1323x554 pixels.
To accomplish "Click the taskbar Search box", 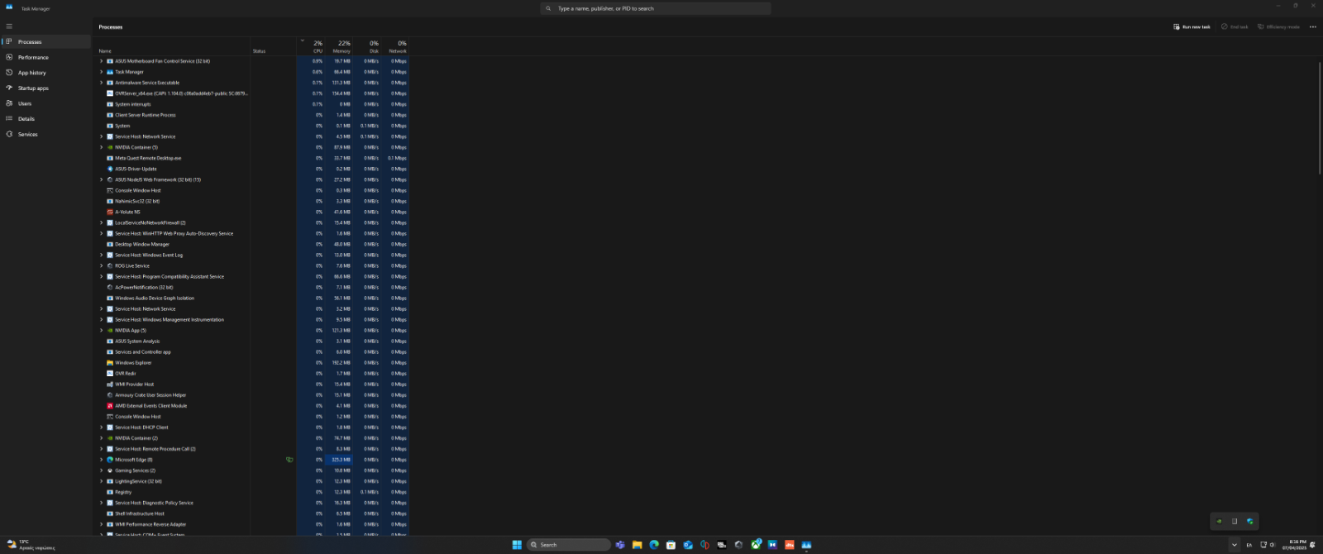I will 569,545.
